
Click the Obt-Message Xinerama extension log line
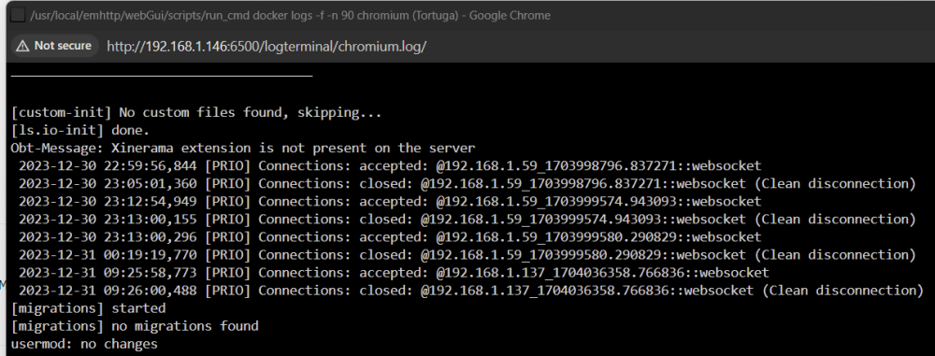click(x=243, y=148)
